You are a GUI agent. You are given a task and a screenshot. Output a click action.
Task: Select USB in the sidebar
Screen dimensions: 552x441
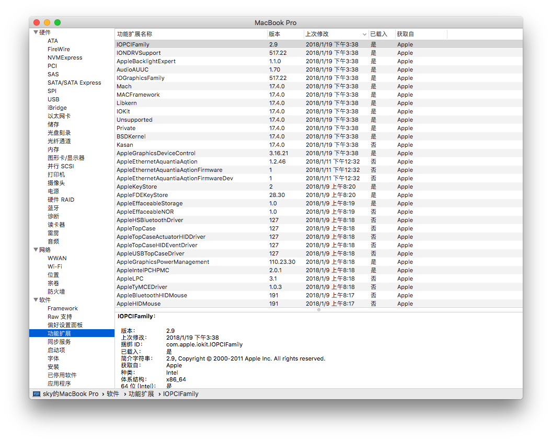(53, 99)
